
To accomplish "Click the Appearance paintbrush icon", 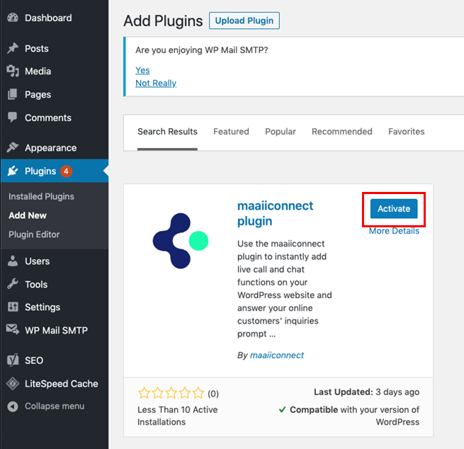I will click(x=13, y=147).
